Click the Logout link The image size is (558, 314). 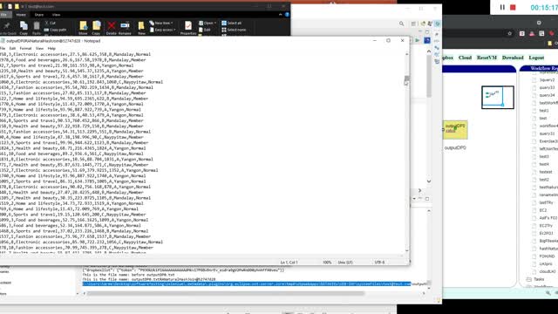coord(536,58)
